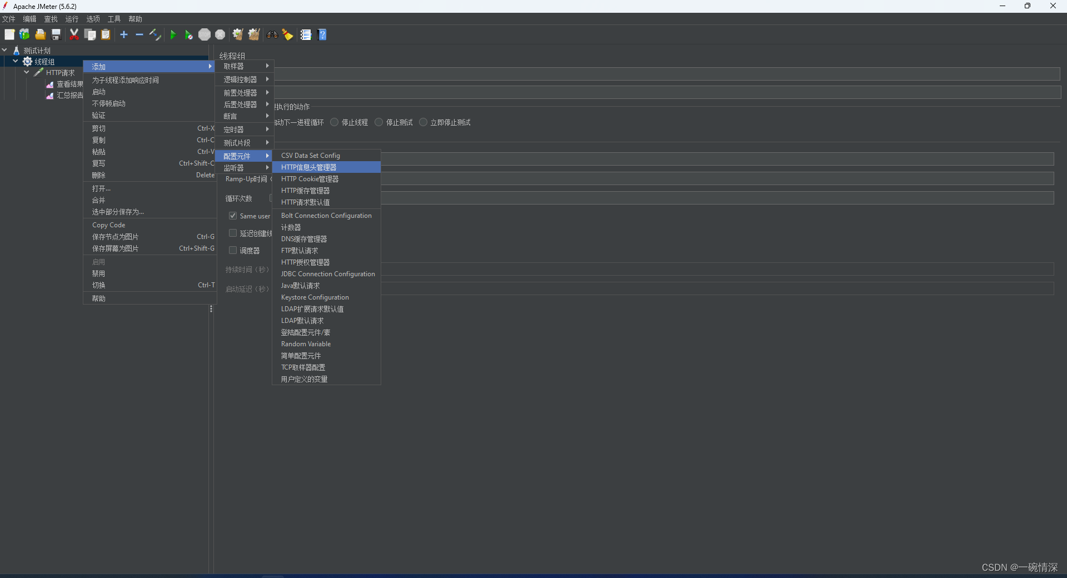Click the Copy toolbar icon
The image size is (1067, 578).
90,34
